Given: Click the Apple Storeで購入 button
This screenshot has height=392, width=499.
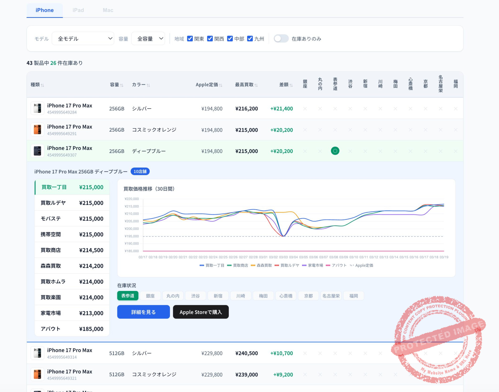Looking at the screenshot, I should [201, 312].
